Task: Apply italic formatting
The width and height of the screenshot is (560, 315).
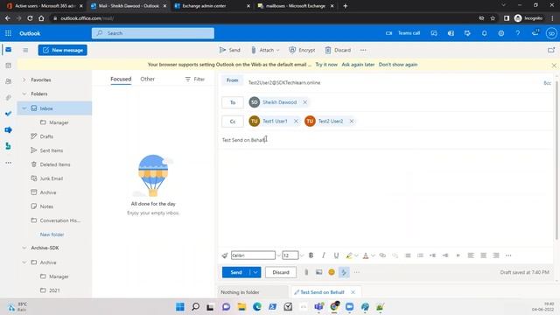Action: 324,255
